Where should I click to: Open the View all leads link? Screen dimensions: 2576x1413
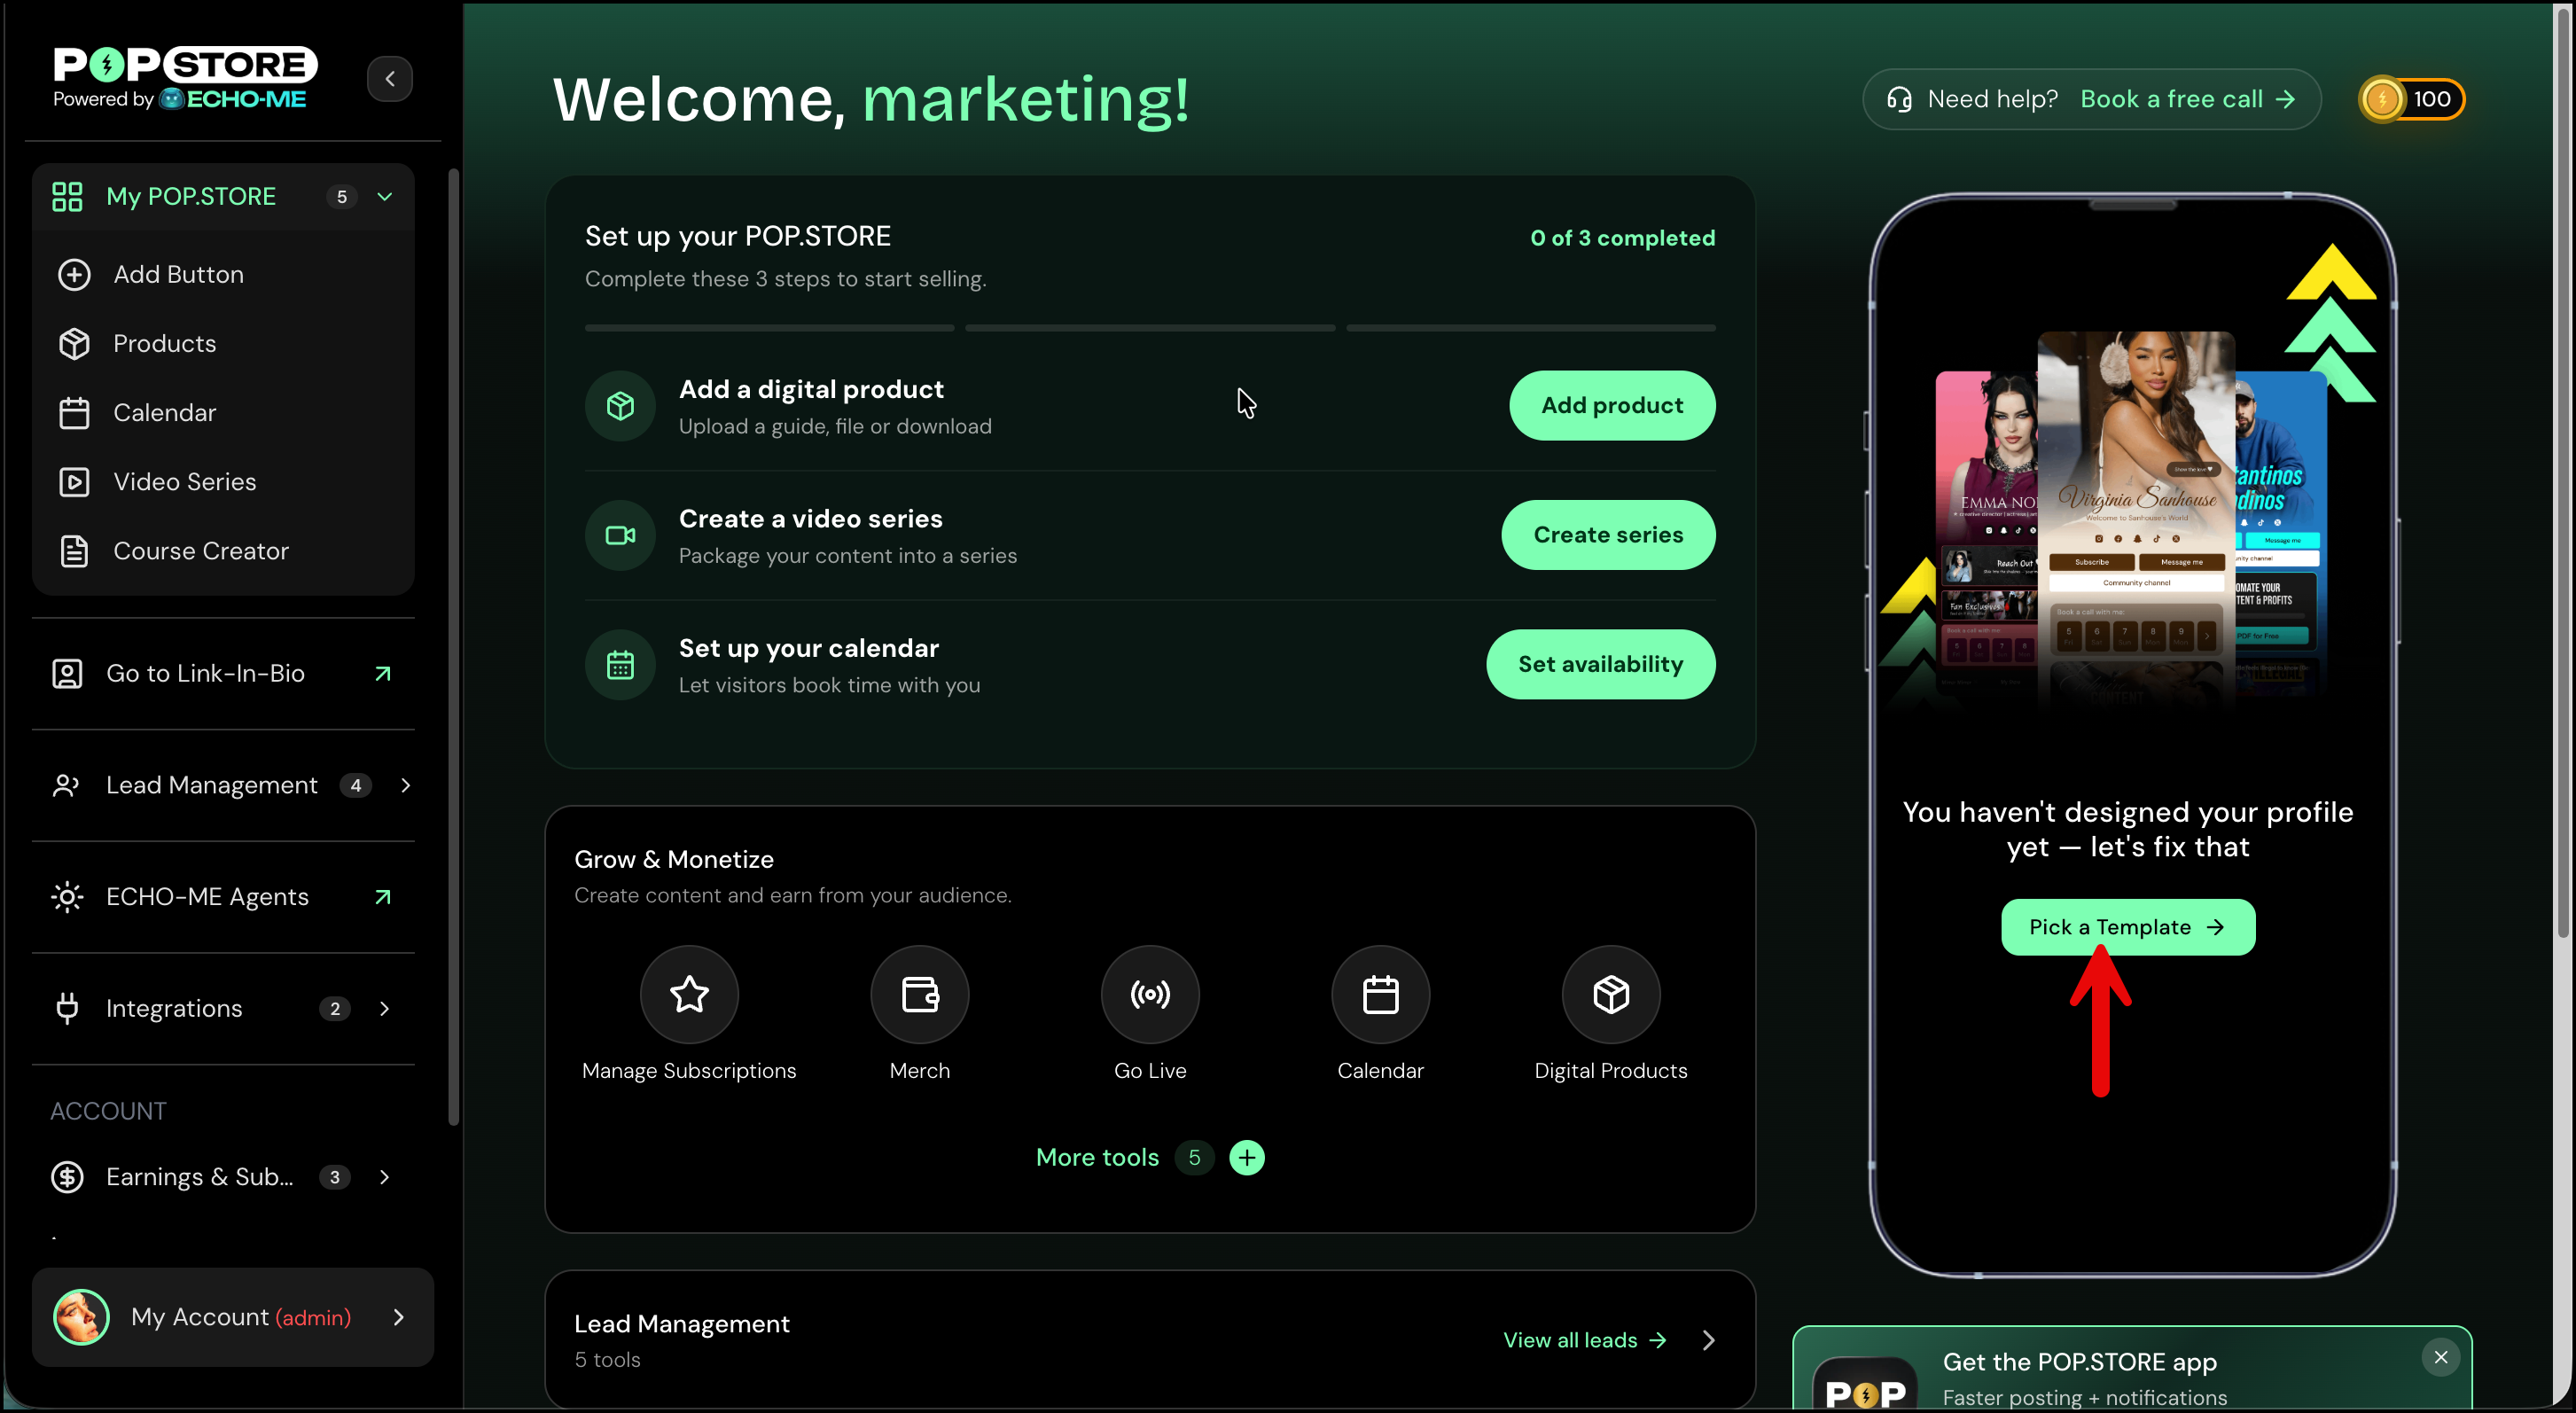tap(1585, 1340)
